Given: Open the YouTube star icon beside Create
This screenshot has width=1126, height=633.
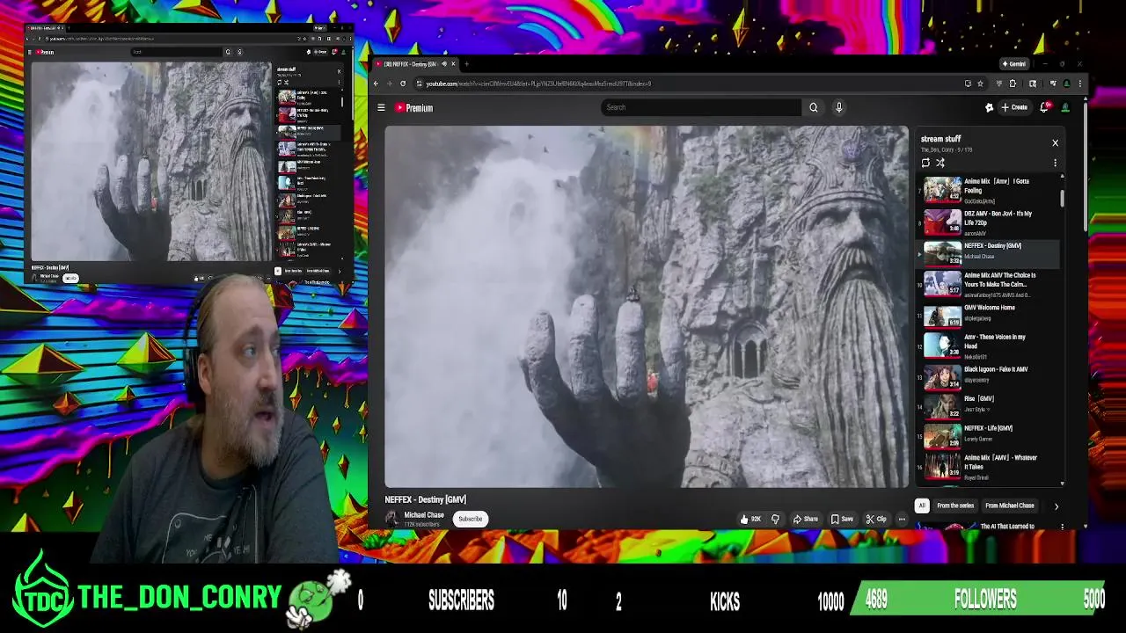Looking at the screenshot, I should [989, 107].
